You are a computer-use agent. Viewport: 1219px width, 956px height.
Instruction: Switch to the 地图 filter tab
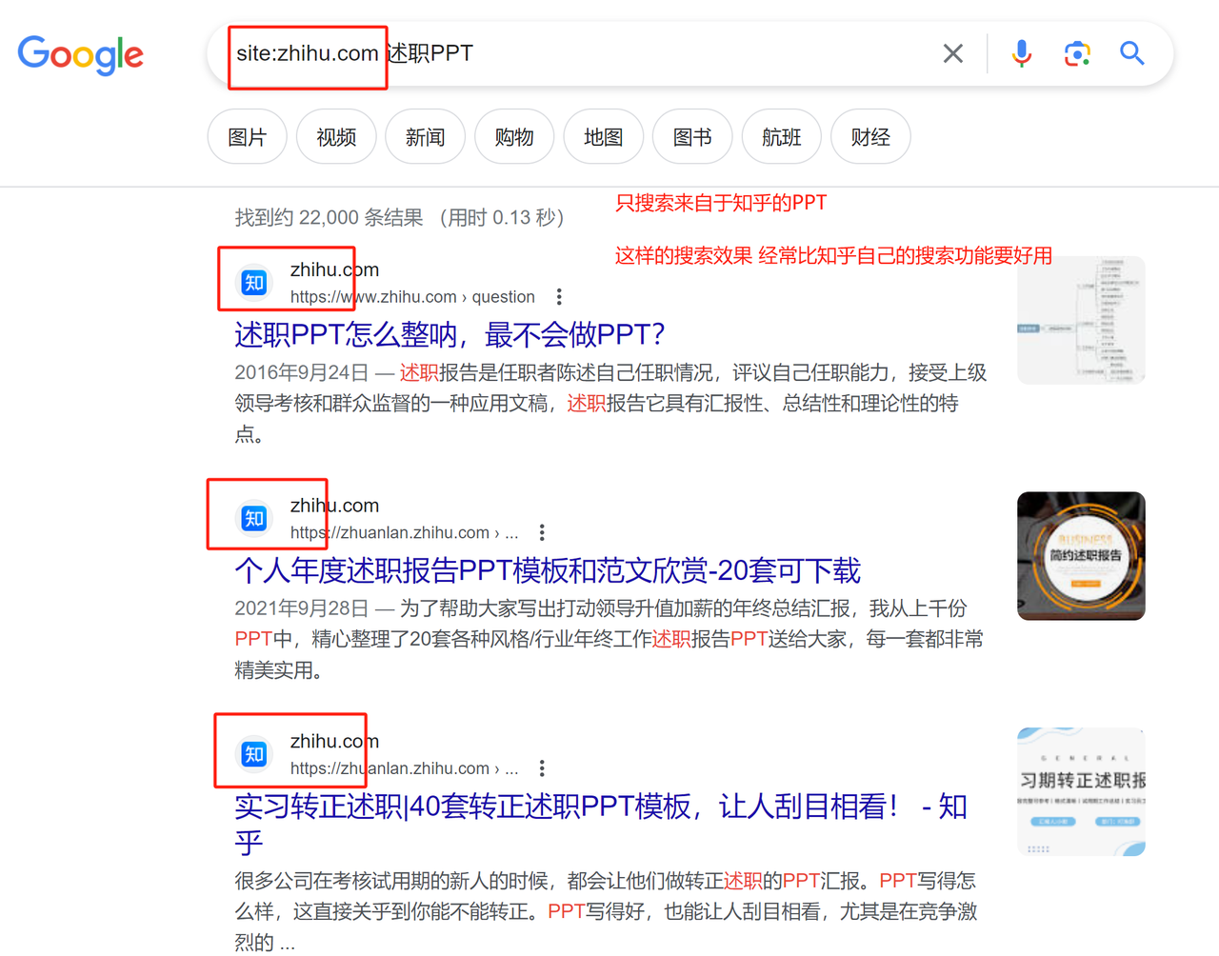(604, 137)
